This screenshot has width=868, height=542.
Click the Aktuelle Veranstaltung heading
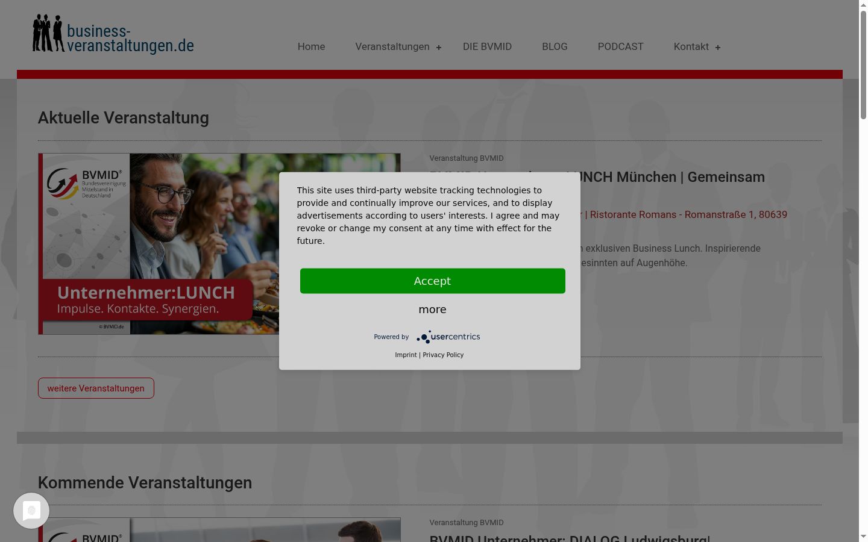(x=124, y=118)
